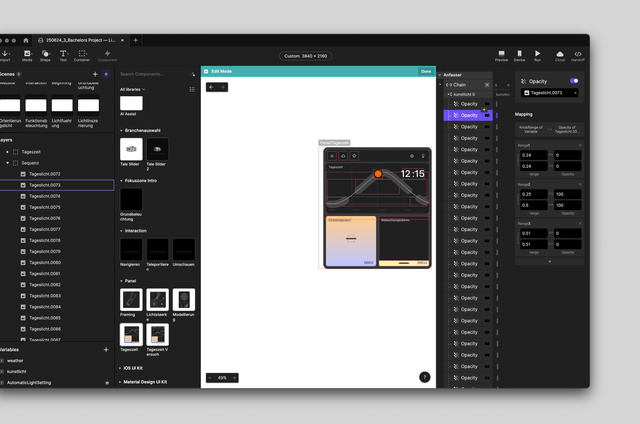Click the Custom 3840 × 2160 size button

[x=305, y=56]
